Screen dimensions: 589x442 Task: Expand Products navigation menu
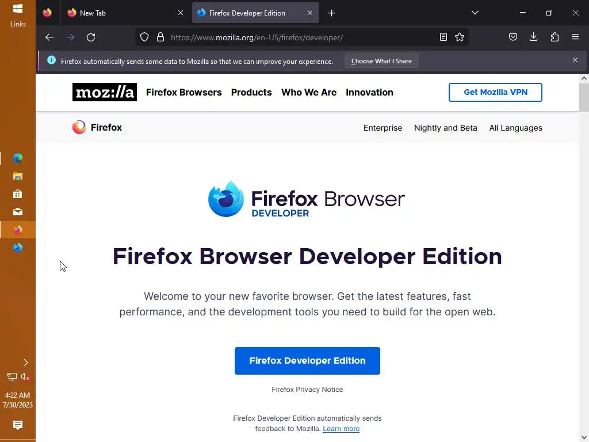coord(251,93)
